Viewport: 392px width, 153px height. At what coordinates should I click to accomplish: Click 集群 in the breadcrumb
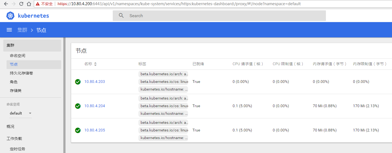(x=22, y=30)
